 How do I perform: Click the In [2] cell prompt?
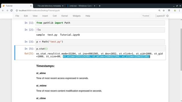click(x=29, y=30)
